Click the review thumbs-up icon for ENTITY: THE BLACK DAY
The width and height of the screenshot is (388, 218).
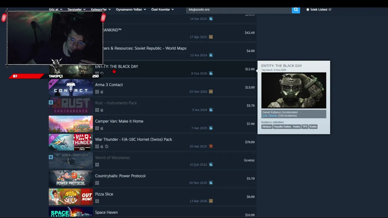(211, 73)
